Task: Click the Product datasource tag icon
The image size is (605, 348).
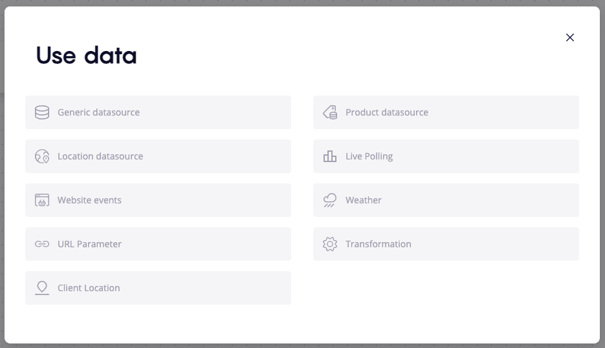Action: (x=330, y=112)
